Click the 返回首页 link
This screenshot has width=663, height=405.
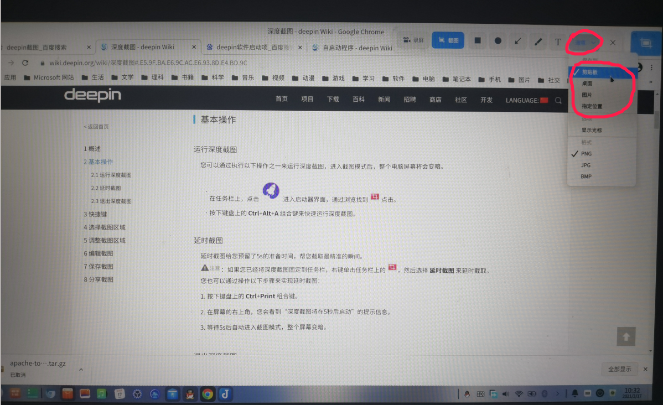point(96,127)
